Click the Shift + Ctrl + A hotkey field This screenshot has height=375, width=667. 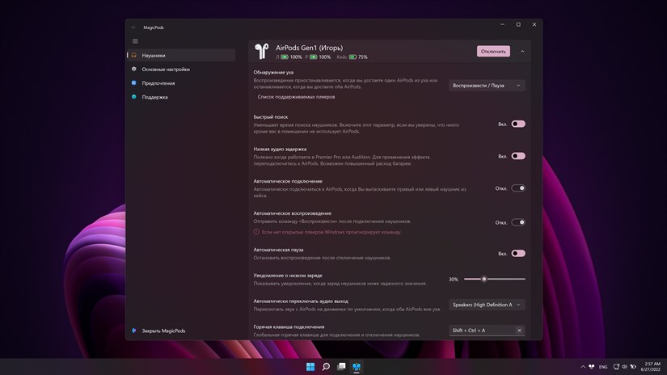[487, 331]
